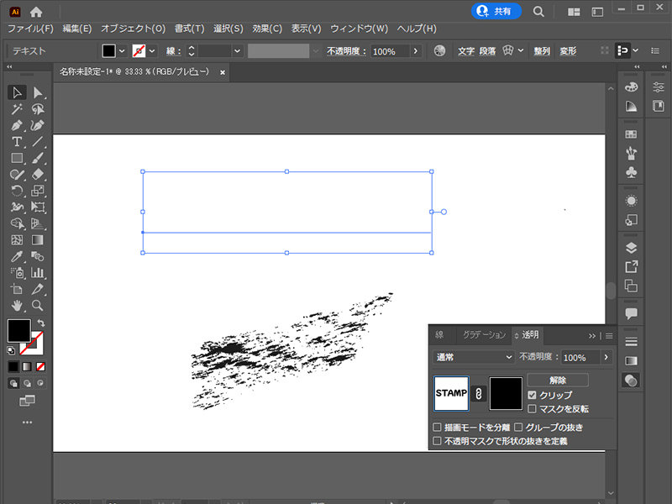
Task: Select the Pen tool
Action: point(17,124)
